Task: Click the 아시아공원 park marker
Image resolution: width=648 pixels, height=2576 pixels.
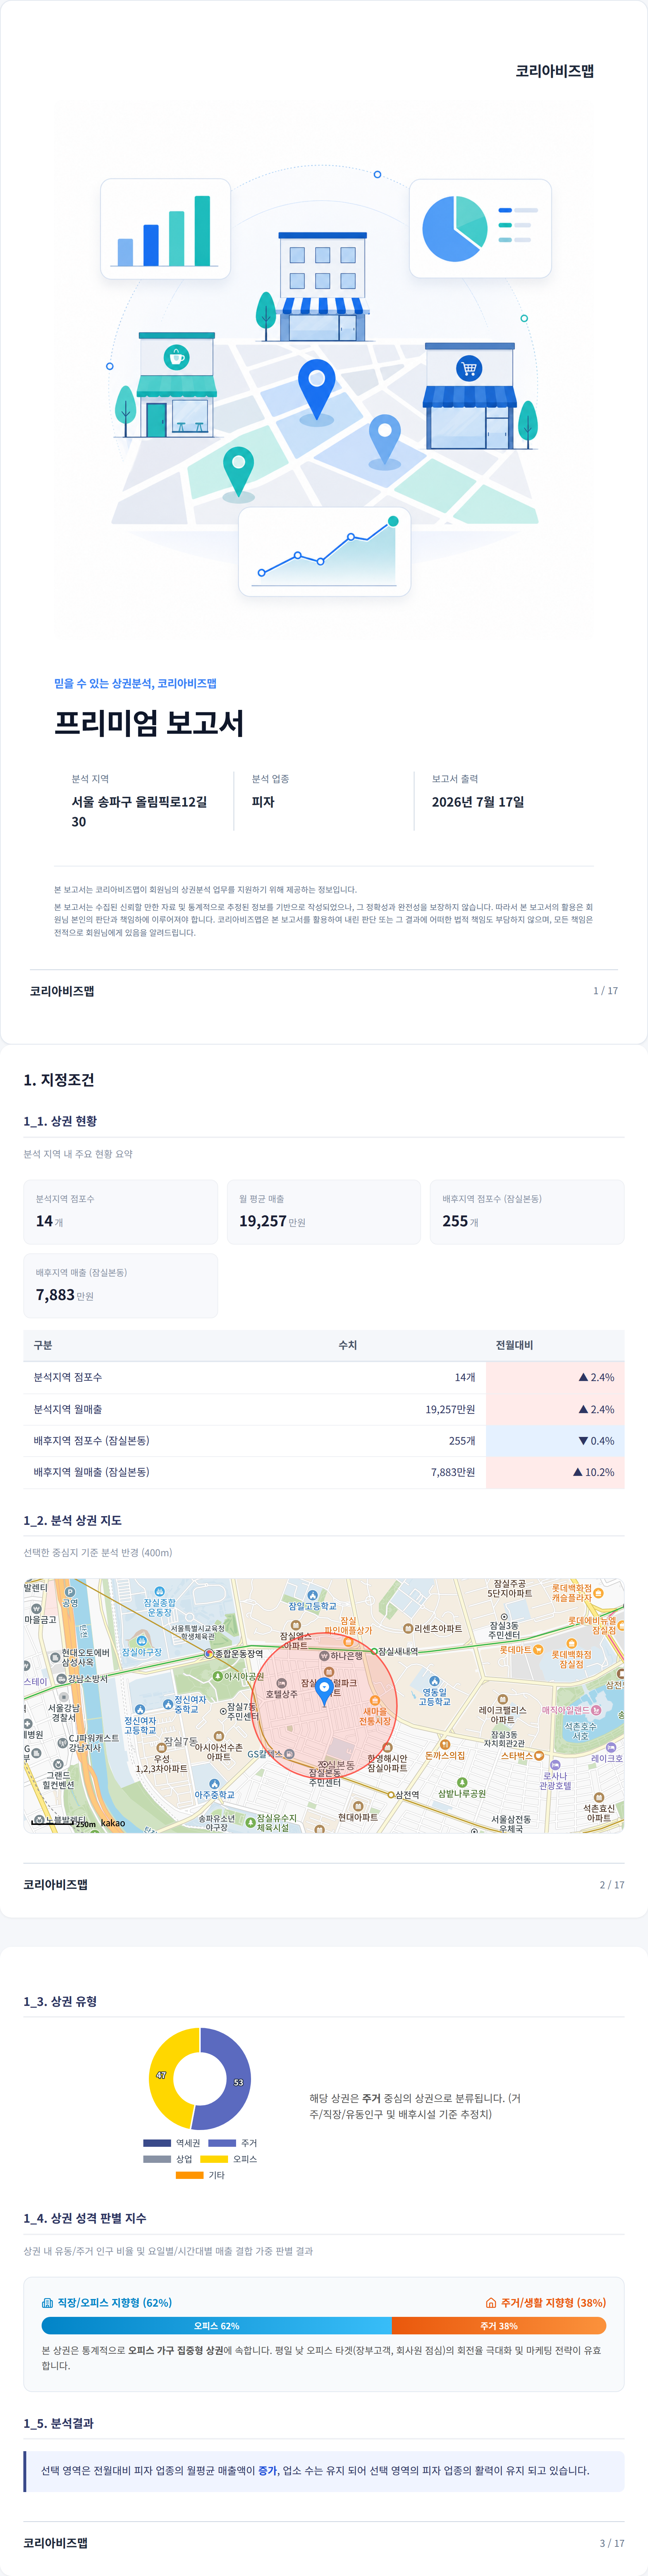Action: pyautogui.click(x=217, y=1676)
